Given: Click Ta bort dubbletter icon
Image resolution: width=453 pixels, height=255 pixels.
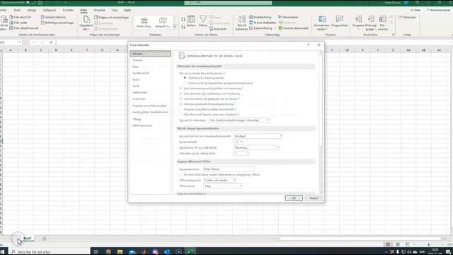Looking at the screenshot, I should coord(251,23).
